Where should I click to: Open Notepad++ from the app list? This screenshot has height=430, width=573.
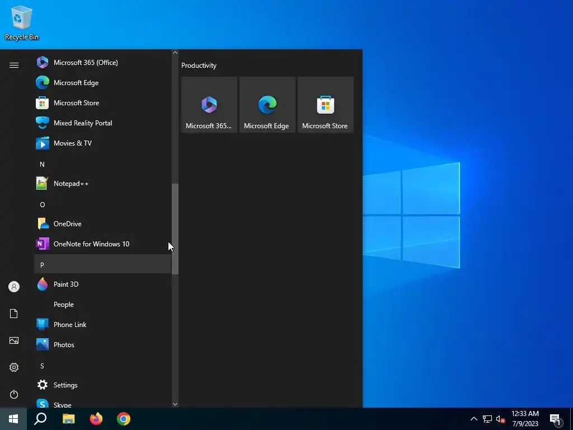103,183
